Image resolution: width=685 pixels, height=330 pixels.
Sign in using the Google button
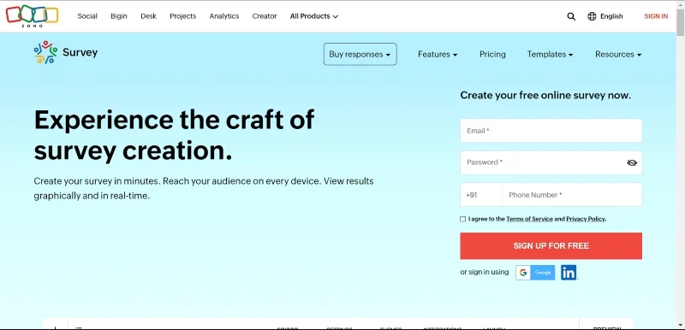tap(535, 273)
